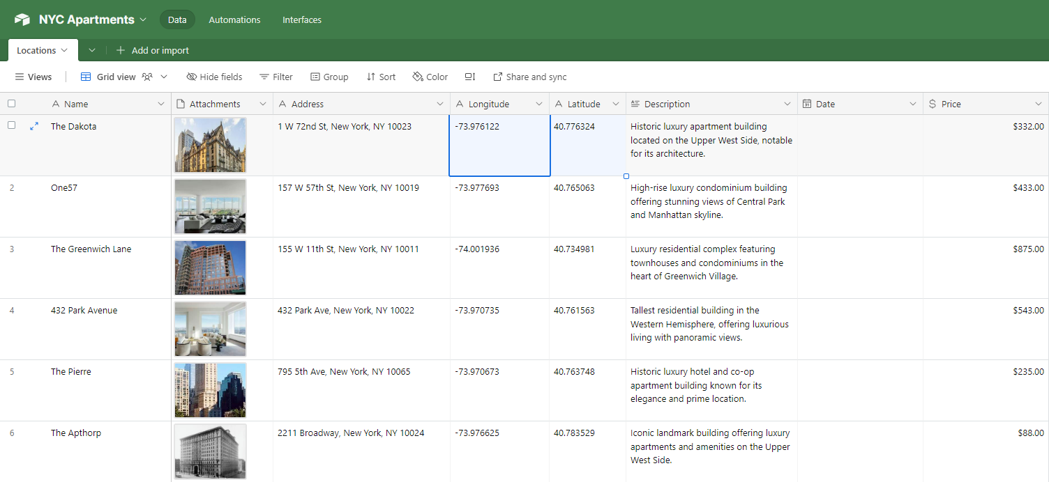This screenshot has width=1049, height=482.
Task: Select The Pierre description cell
Action: click(711, 390)
